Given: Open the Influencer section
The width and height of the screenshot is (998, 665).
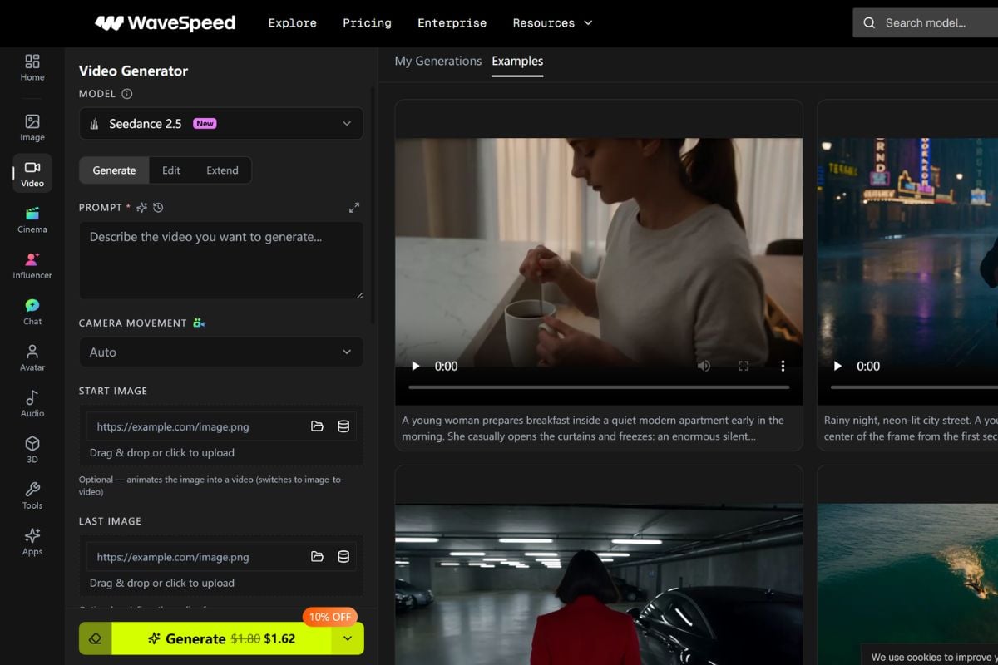Looking at the screenshot, I should click(x=32, y=266).
